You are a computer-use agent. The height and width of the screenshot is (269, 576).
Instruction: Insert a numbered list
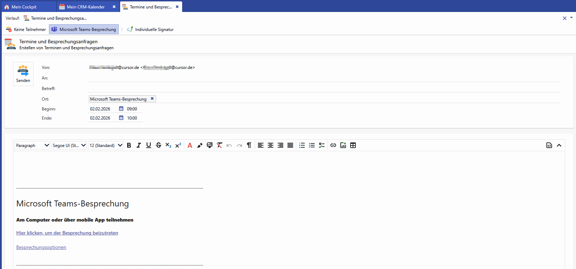(x=302, y=145)
